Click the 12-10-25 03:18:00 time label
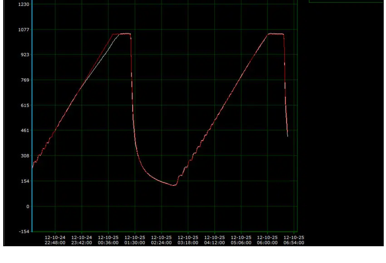 (188, 240)
